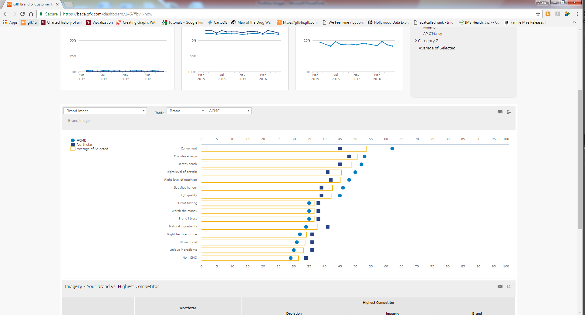
Task: Click the Northstar square on Natural ingredients row
Action: (x=327, y=227)
